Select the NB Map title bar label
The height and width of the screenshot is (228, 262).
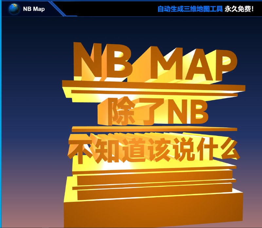pos(34,9)
